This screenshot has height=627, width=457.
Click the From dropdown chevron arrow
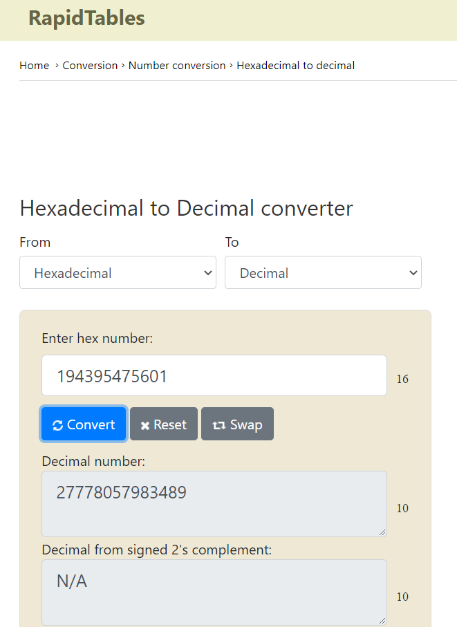coord(208,273)
